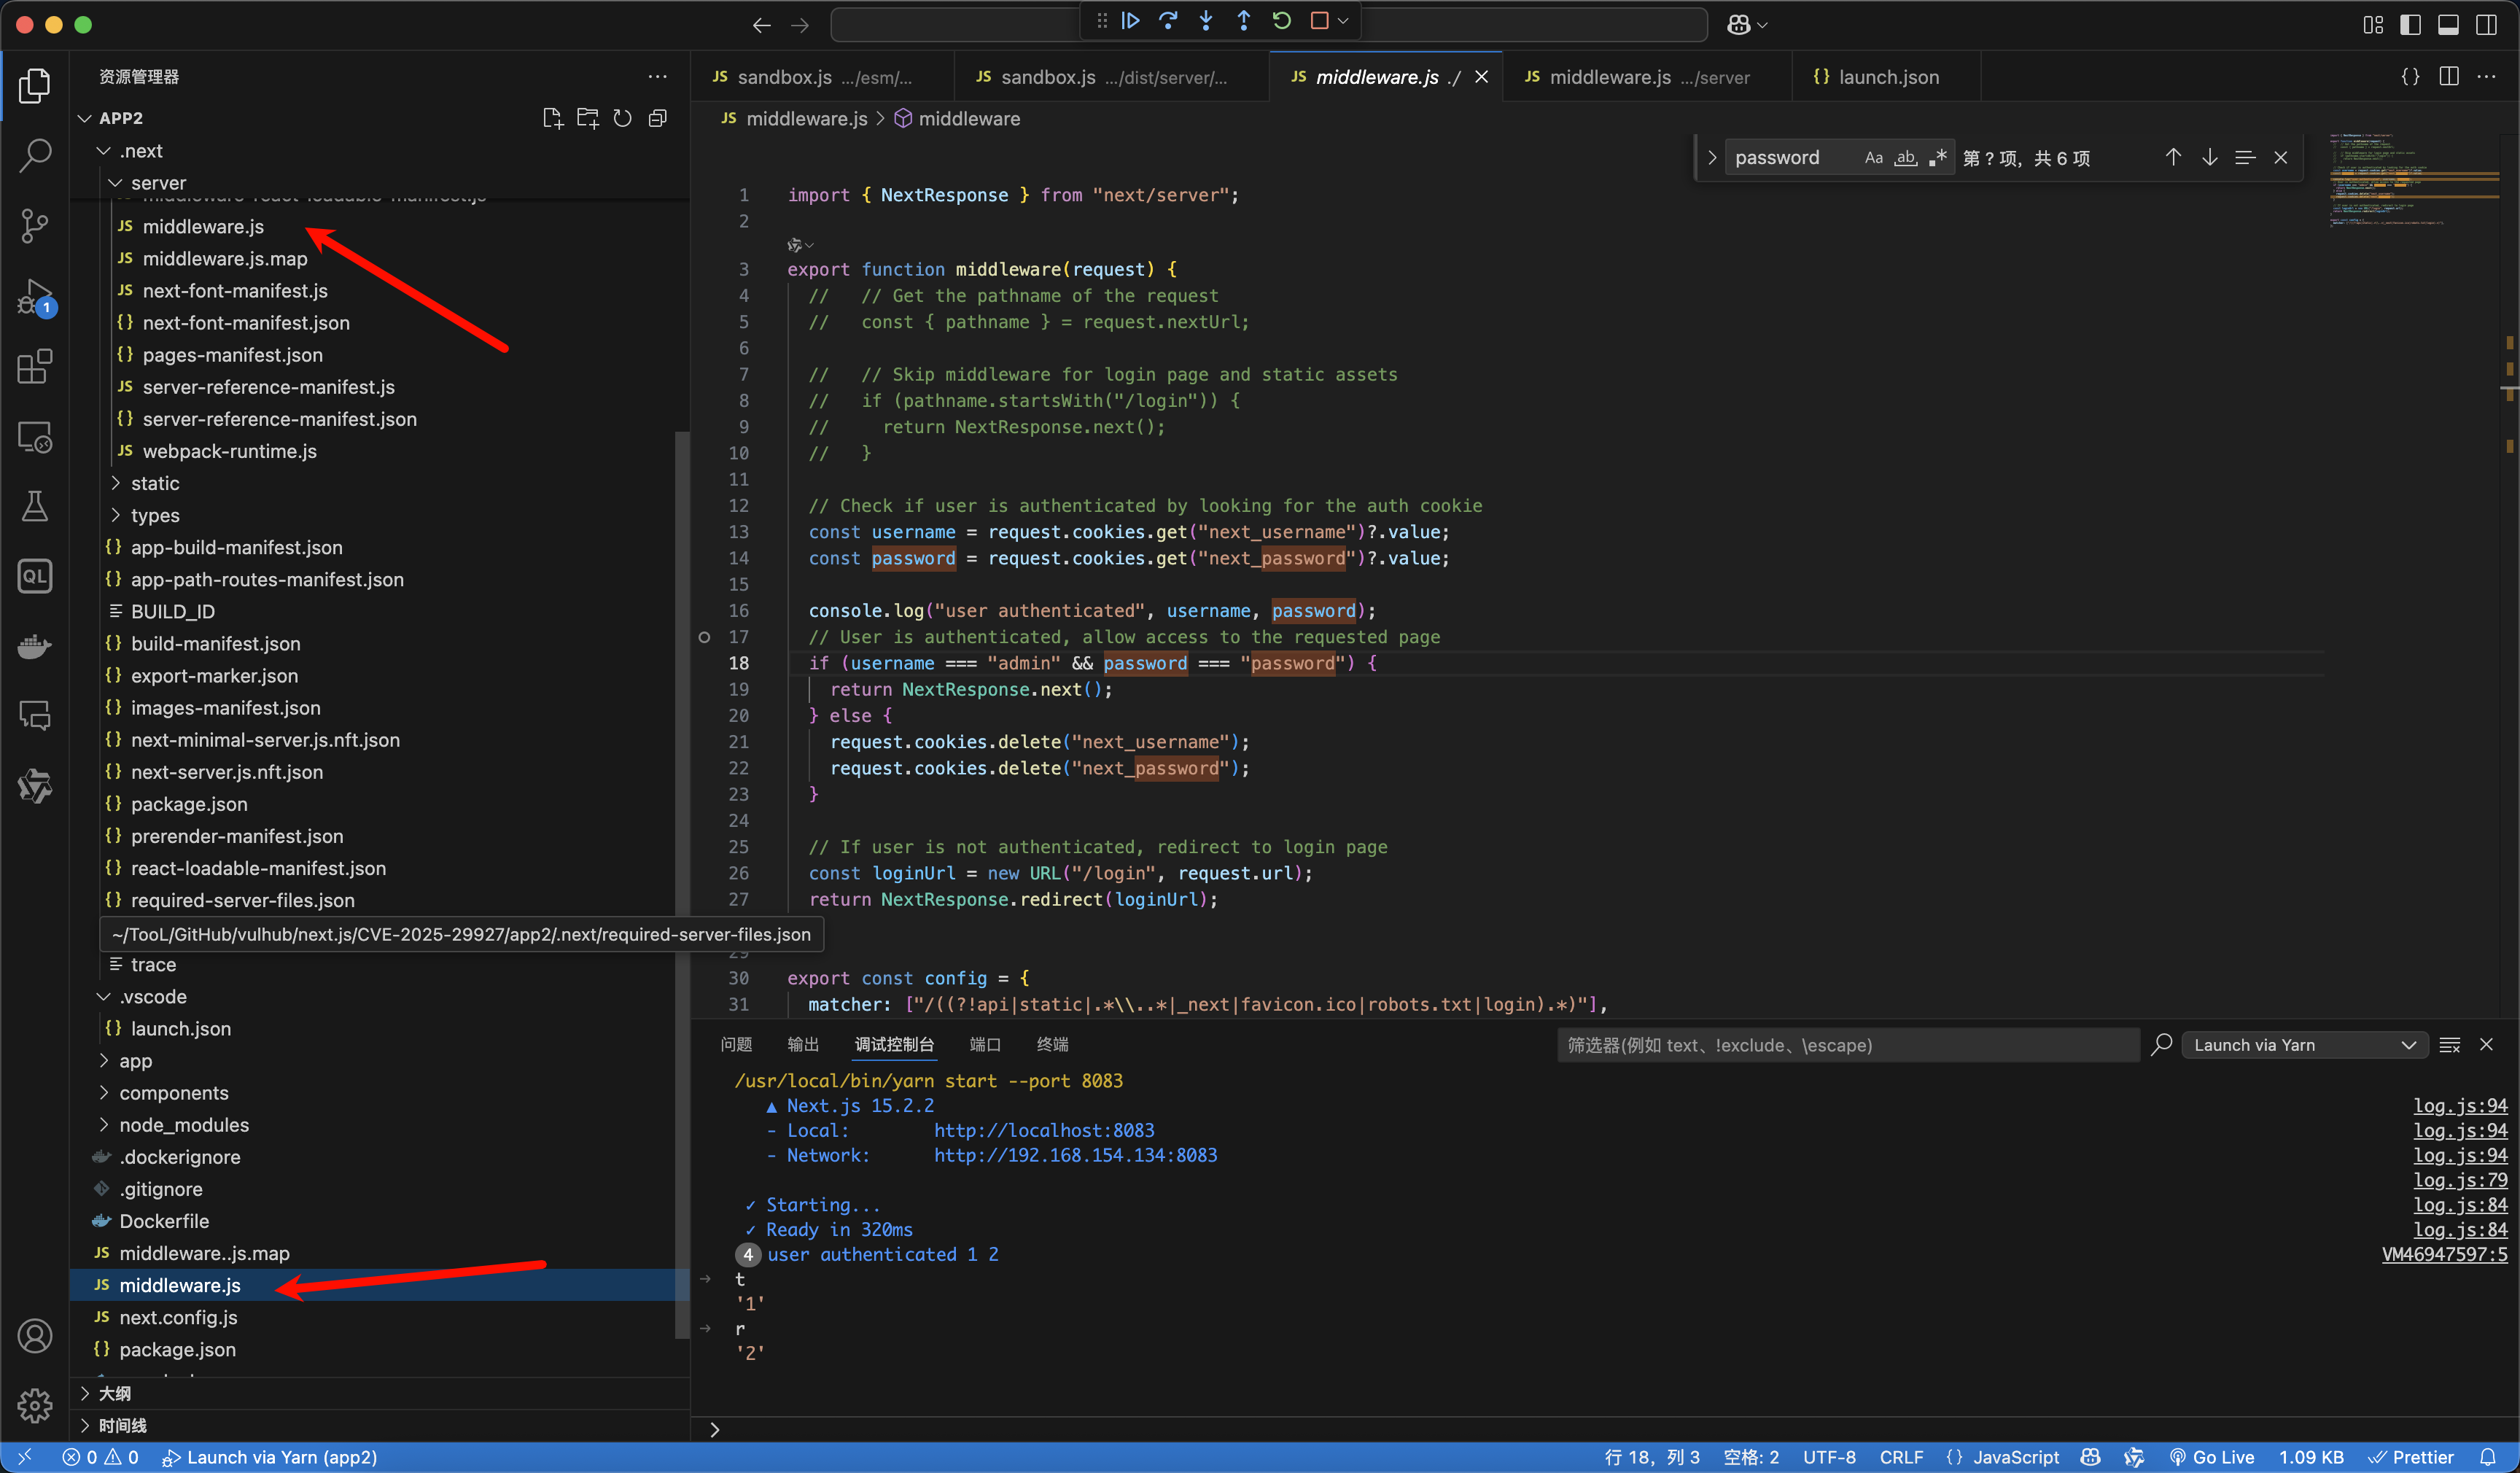Stop the debug session
The height and width of the screenshot is (1473, 2520).
[1320, 21]
